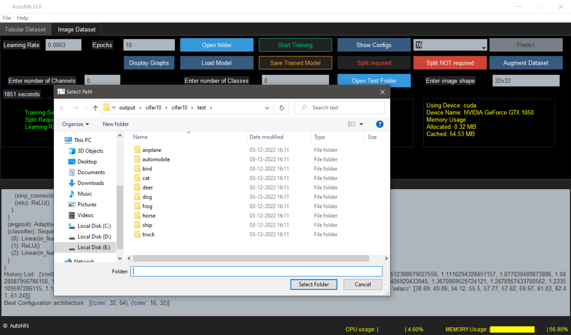
Task: Click the Show Configs button
Action: pos(374,45)
